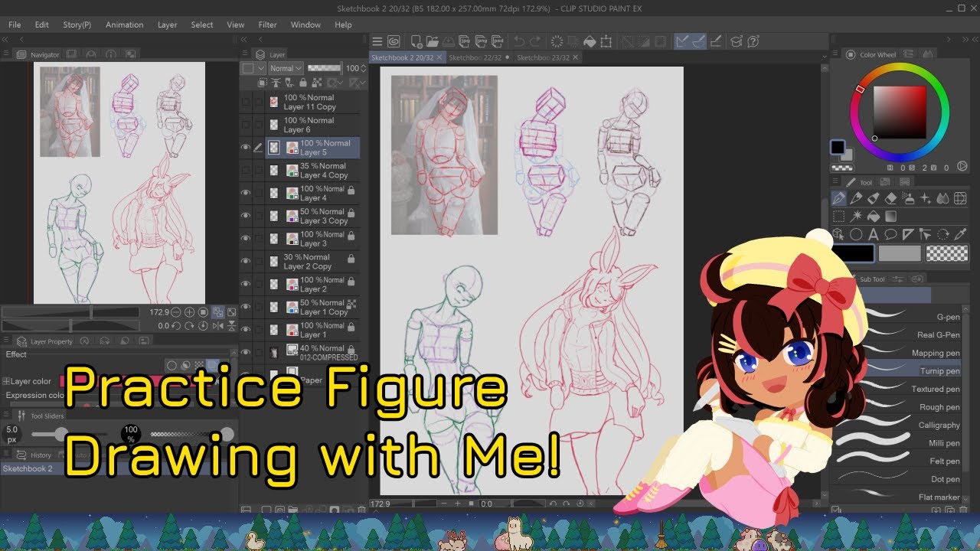Open the File menu
The width and height of the screenshot is (980, 551).
[15, 24]
